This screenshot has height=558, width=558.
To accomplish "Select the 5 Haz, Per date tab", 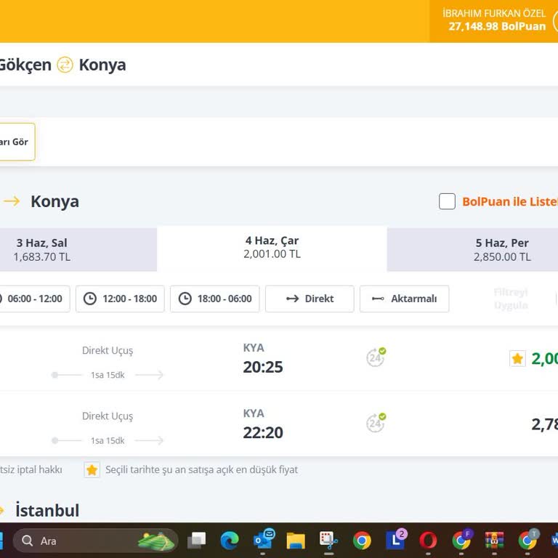I will click(x=472, y=249).
